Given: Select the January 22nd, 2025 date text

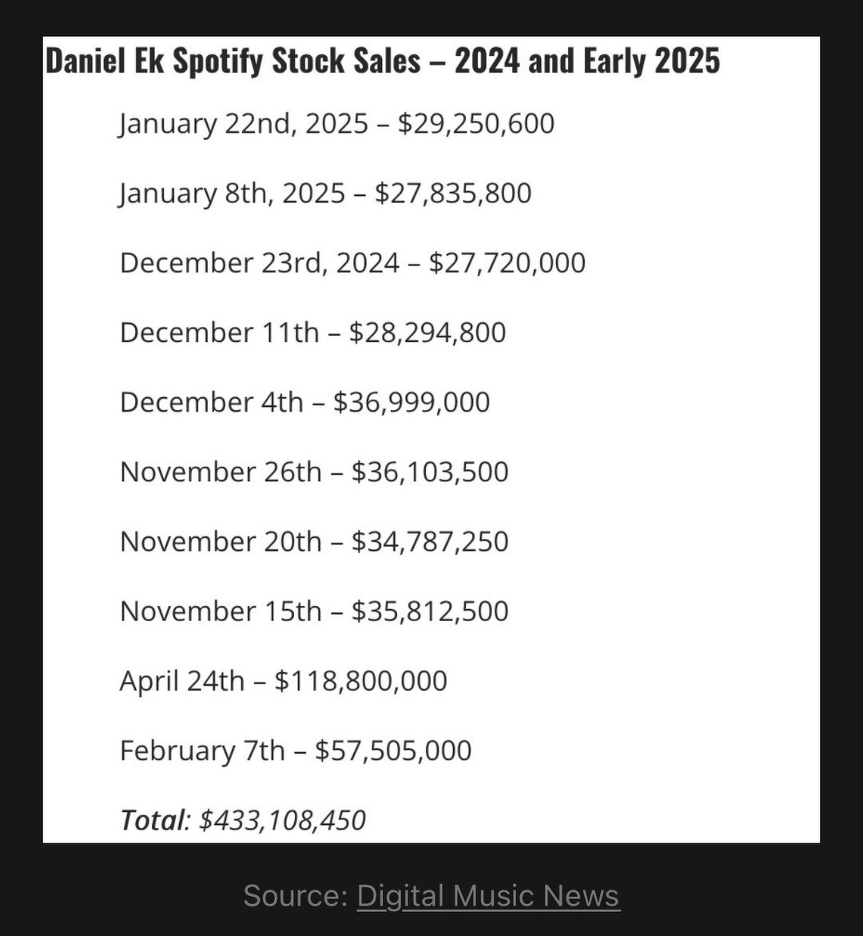Looking at the screenshot, I should click(244, 124).
